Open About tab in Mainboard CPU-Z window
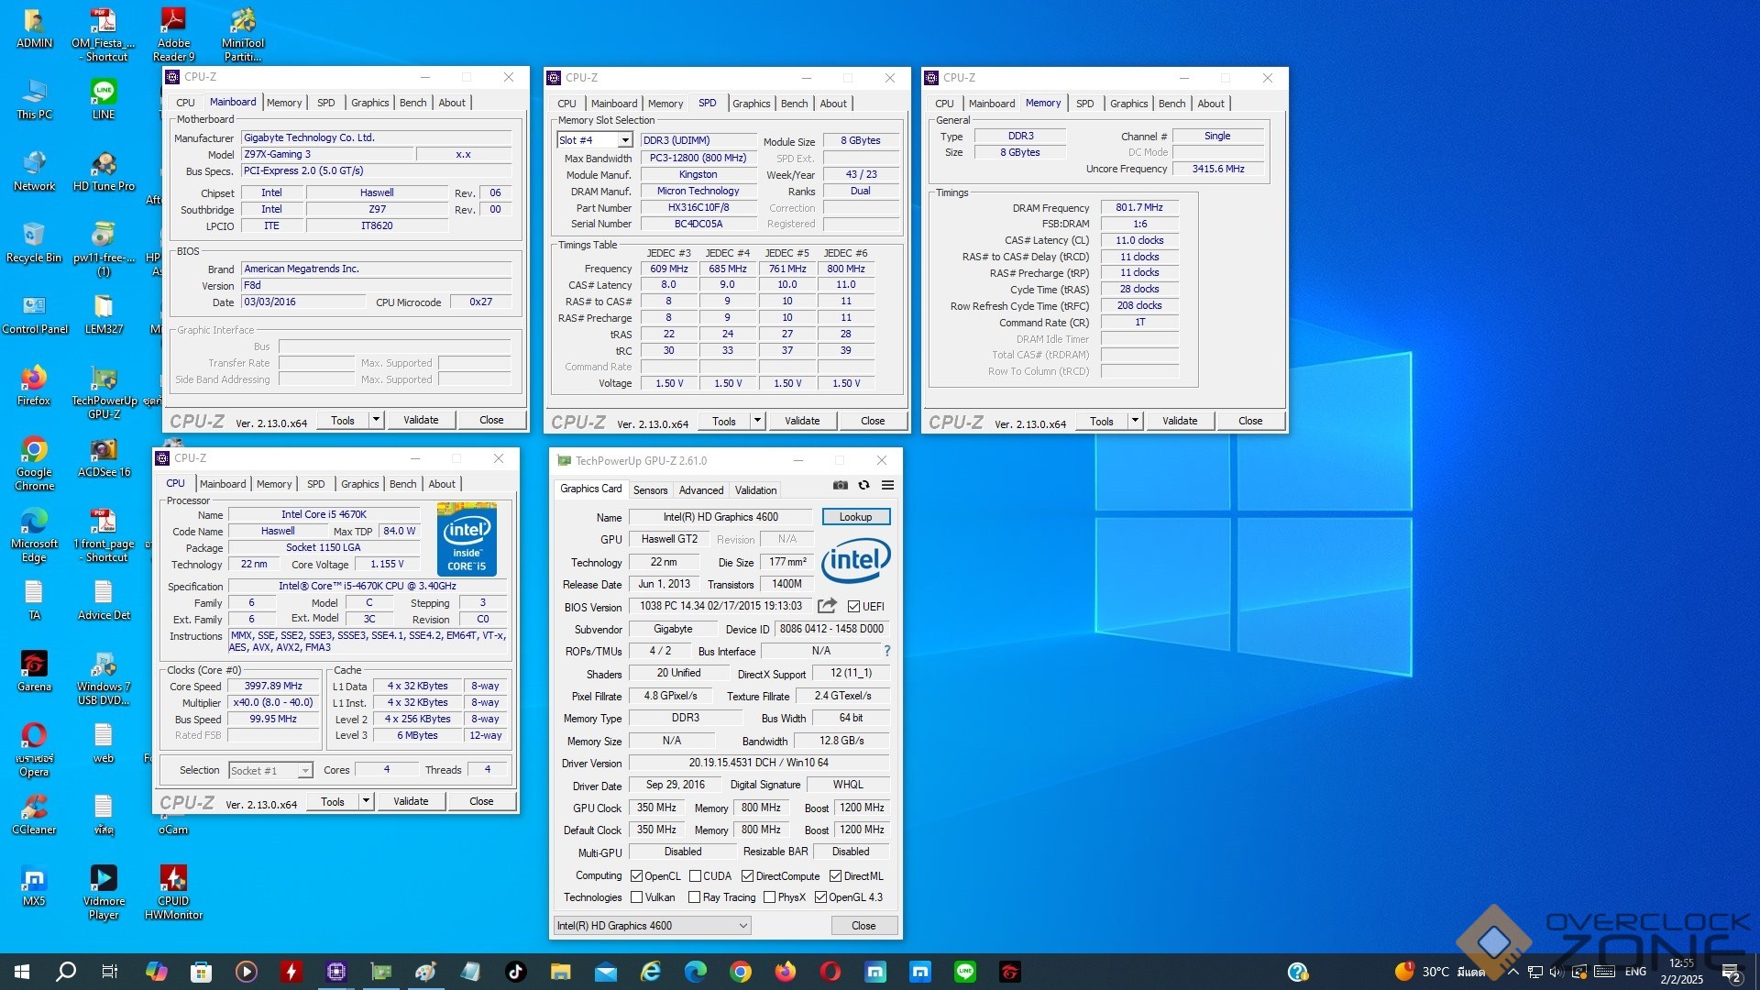This screenshot has height=990, width=1760. pos(452,103)
